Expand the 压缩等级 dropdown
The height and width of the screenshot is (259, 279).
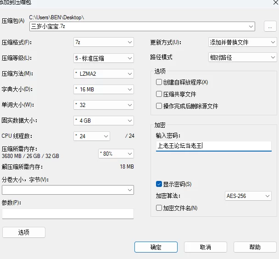pos(104,58)
